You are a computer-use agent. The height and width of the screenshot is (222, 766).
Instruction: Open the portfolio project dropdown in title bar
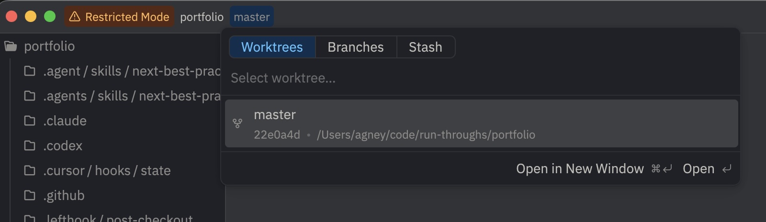tap(202, 17)
